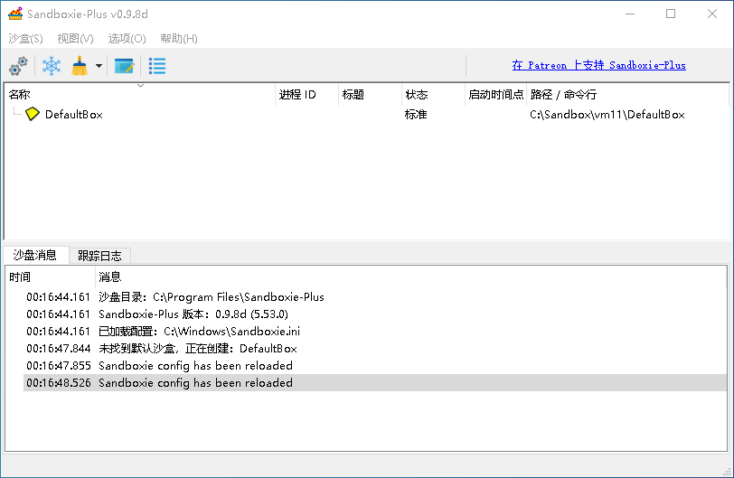
Task: Click the yellow DefaultBox sandbox icon
Action: 33,114
